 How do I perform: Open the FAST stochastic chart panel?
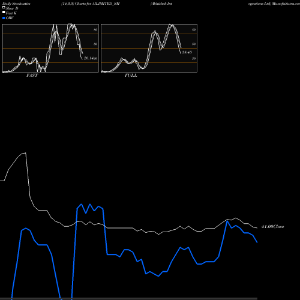coord(50,48)
